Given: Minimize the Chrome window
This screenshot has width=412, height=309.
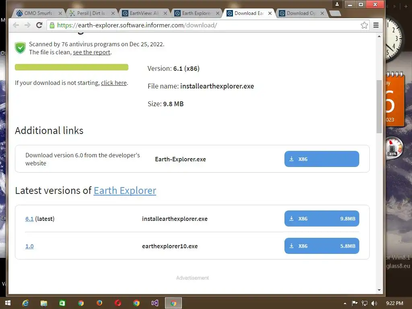Looking at the screenshot, I should point(350,4).
